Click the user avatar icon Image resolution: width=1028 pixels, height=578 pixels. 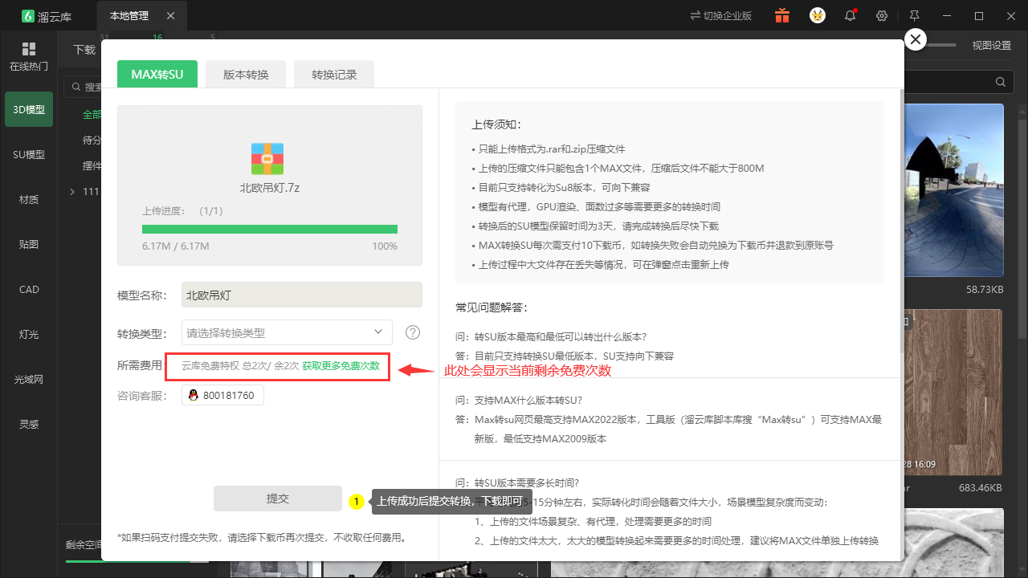pyautogui.click(x=818, y=15)
